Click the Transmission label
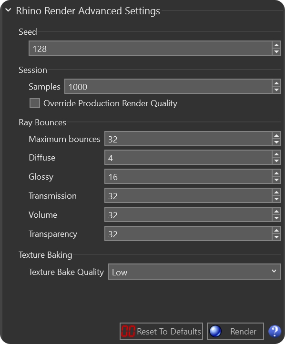 [52, 196]
